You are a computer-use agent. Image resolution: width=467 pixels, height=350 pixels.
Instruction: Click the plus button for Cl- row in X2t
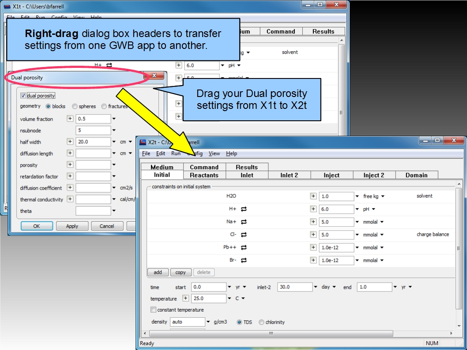(x=313, y=235)
